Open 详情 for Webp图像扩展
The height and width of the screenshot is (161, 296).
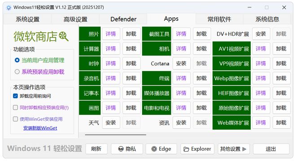pos(261,78)
